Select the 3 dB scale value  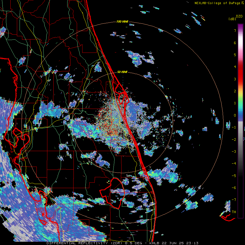tap(235, 79)
